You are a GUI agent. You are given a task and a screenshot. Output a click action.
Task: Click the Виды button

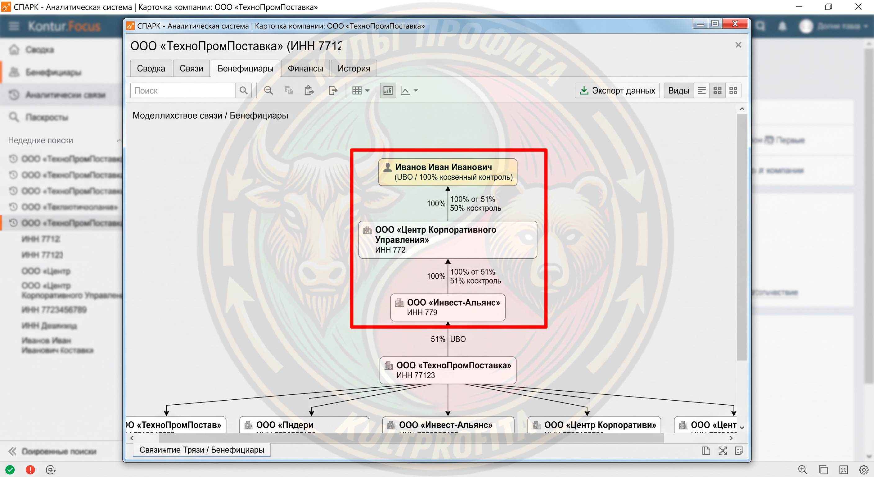678,91
